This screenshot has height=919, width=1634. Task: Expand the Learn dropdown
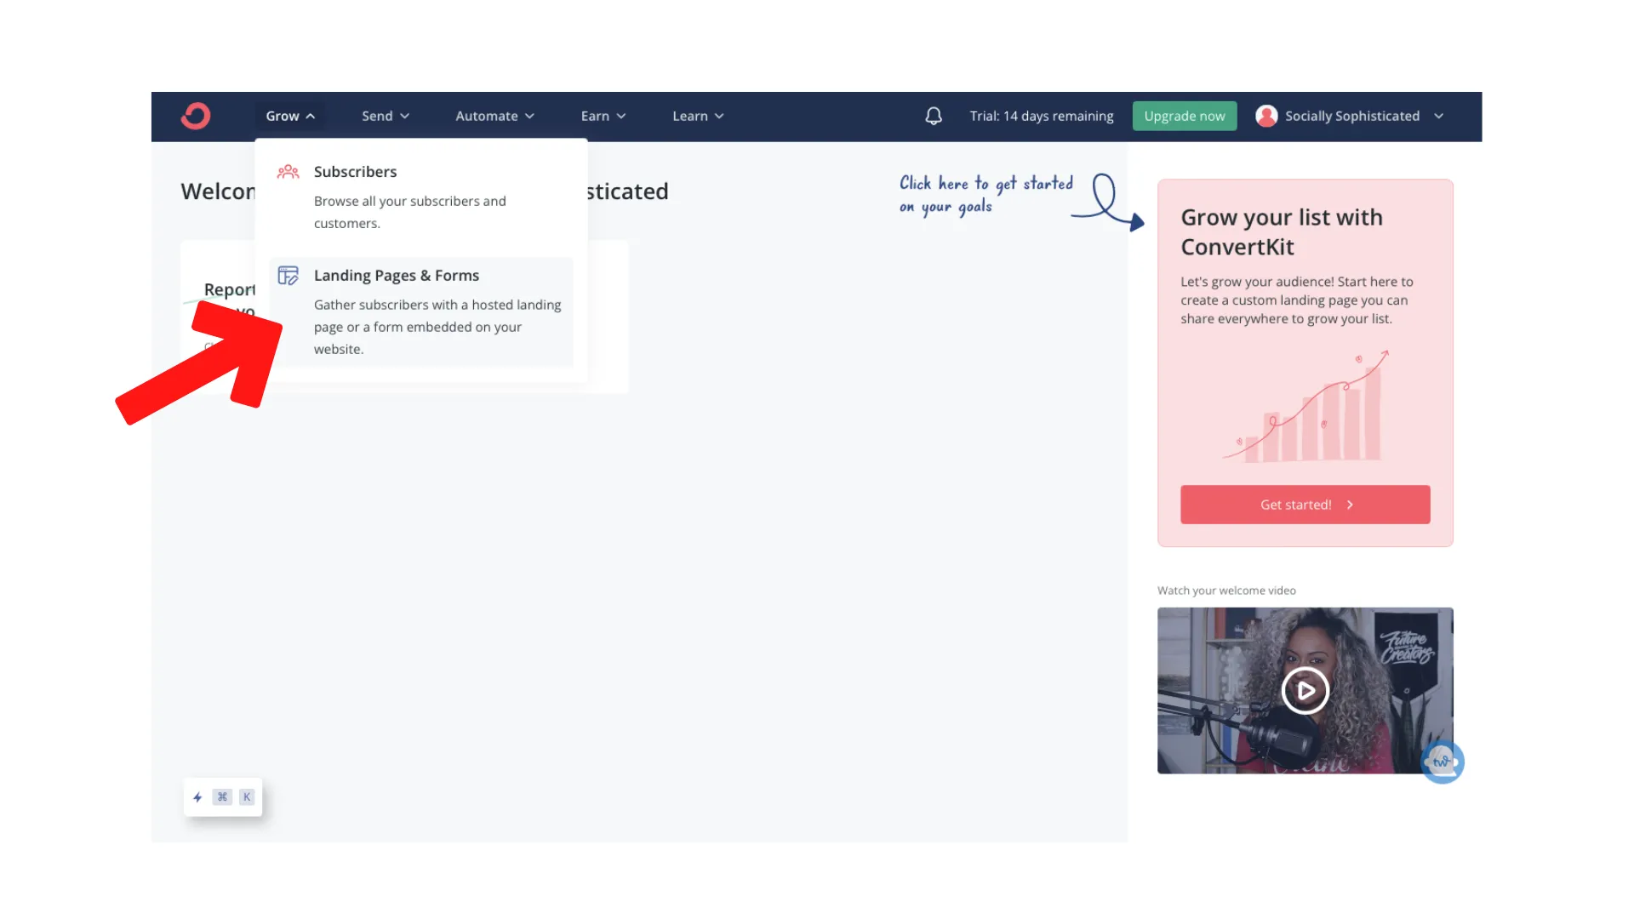pos(698,116)
